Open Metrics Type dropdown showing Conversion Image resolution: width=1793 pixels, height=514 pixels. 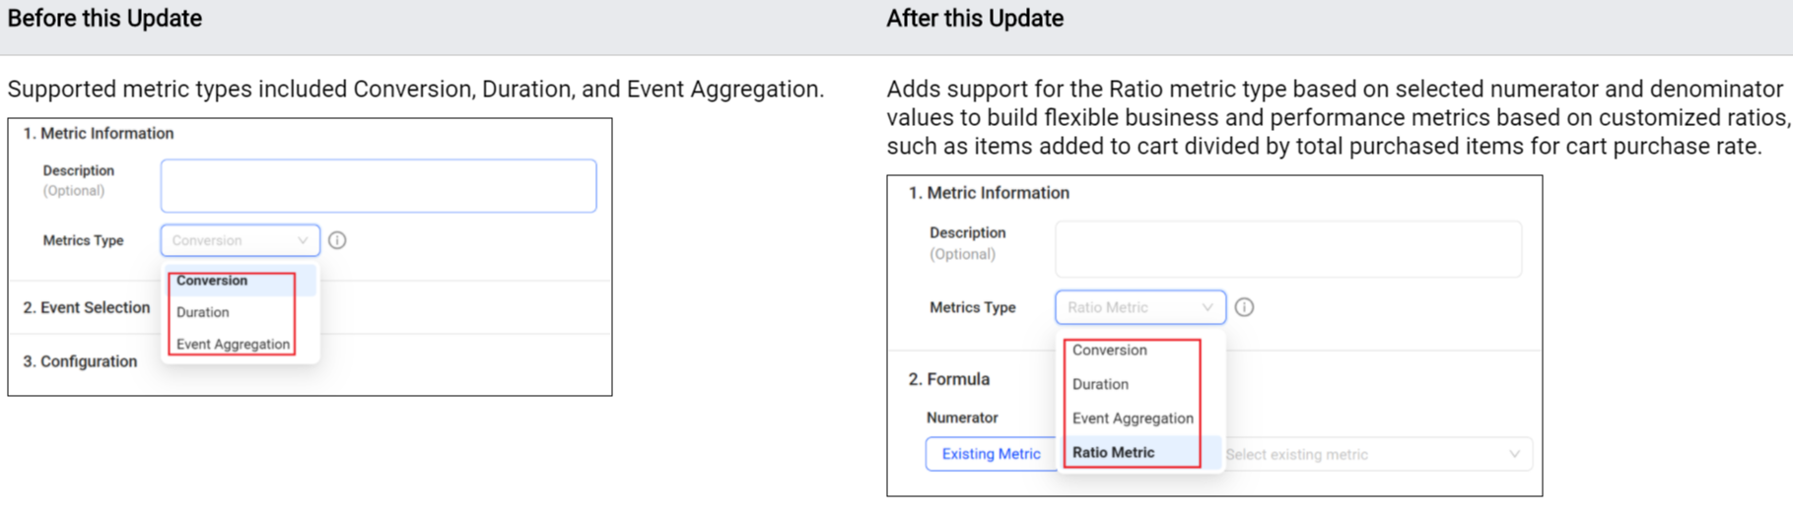pyautogui.click(x=240, y=240)
